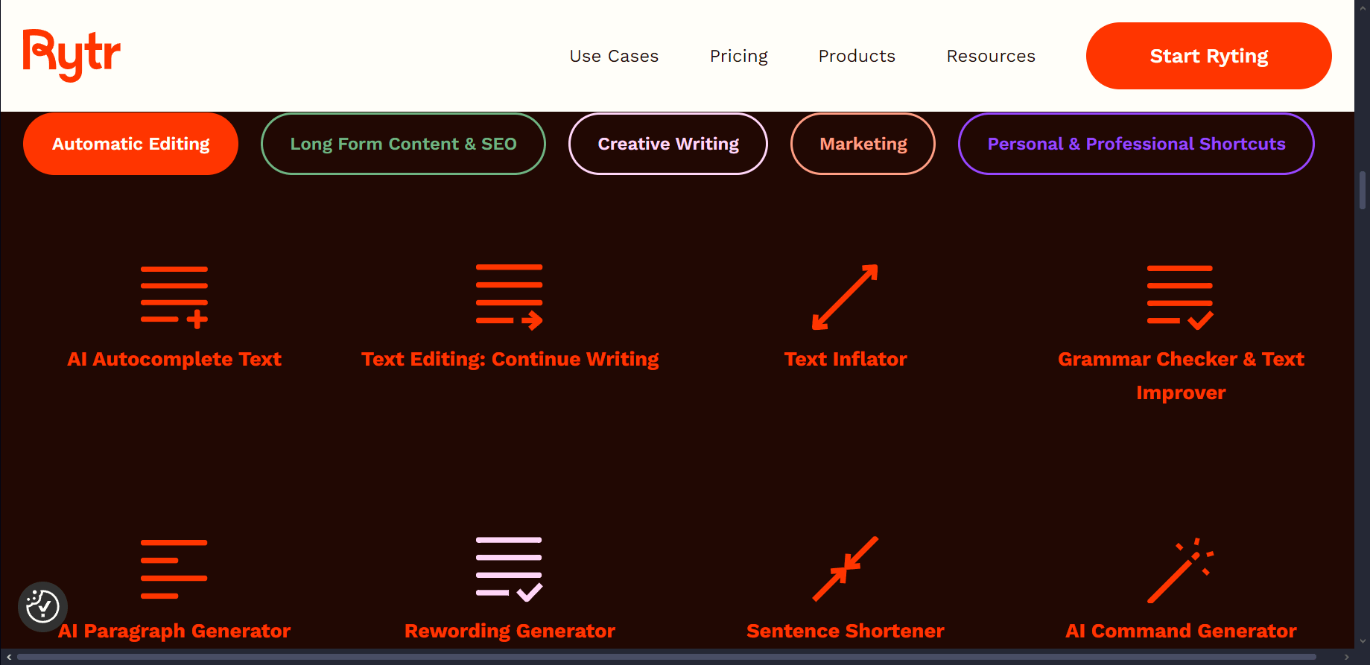Select the Marketing category tab
This screenshot has width=1370, height=665.
863,144
